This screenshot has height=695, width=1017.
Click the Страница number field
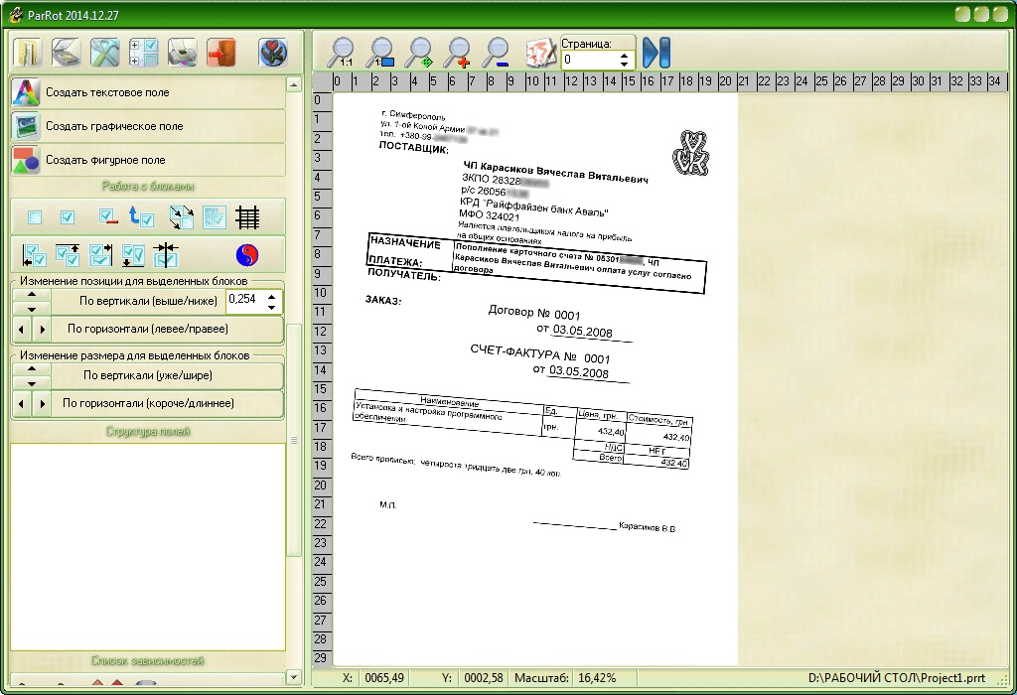pyautogui.click(x=589, y=60)
